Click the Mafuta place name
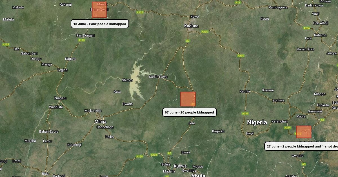Image resolution: width=338 pixels, height=177 pixels. tap(8, 19)
